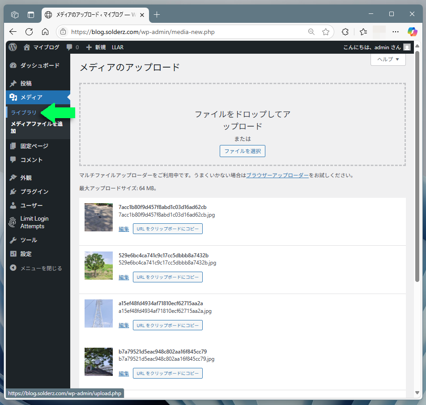Open browser extensions puzzle icon
426x405 pixels.
[345, 32]
